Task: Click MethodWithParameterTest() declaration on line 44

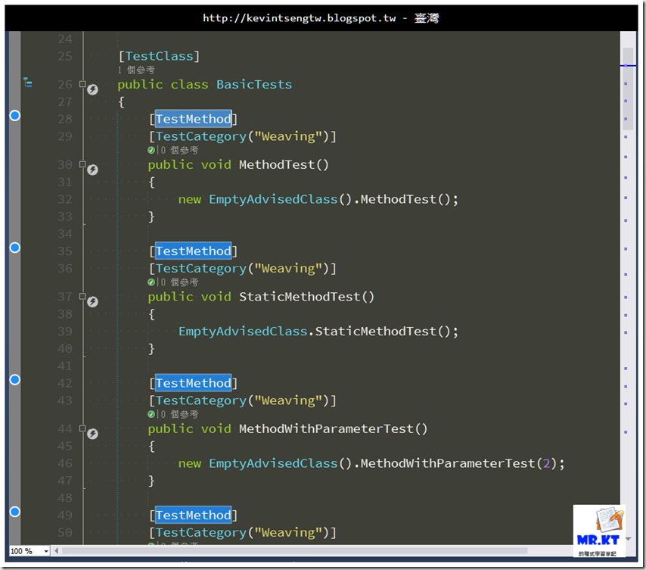Action: [x=334, y=428]
